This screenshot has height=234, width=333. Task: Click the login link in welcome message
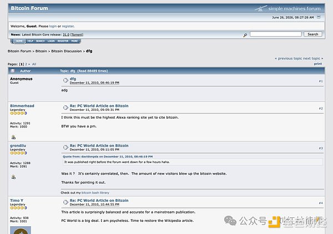(x=53, y=26)
